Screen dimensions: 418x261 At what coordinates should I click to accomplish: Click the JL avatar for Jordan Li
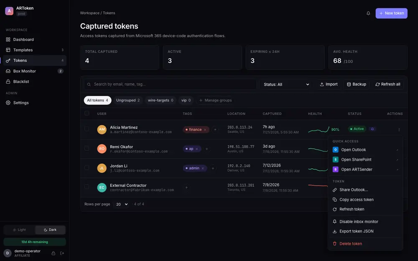(102, 168)
